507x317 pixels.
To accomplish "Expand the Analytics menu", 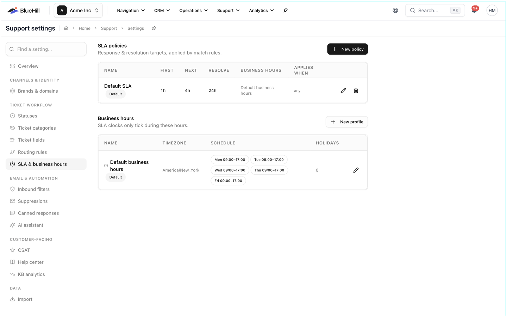I will (261, 11).
